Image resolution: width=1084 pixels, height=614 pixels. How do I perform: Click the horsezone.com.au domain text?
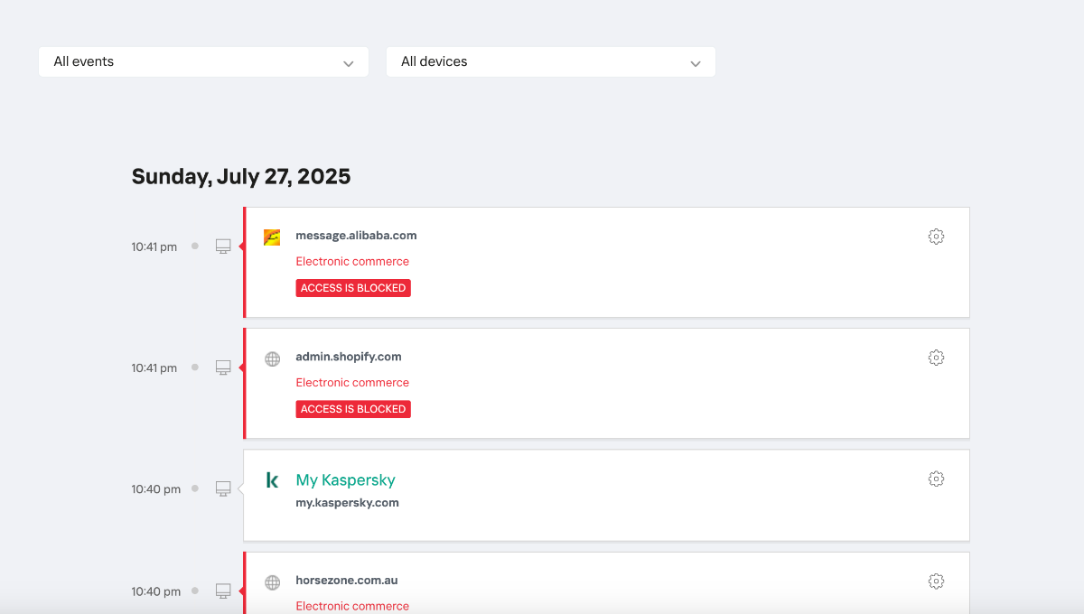[347, 581]
